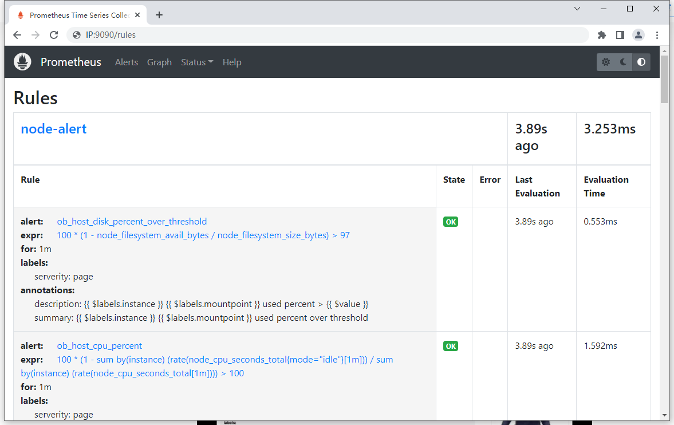Screen dimensions: 674x425
Task: Click the Error column header
Action: (x=490, y=179)
